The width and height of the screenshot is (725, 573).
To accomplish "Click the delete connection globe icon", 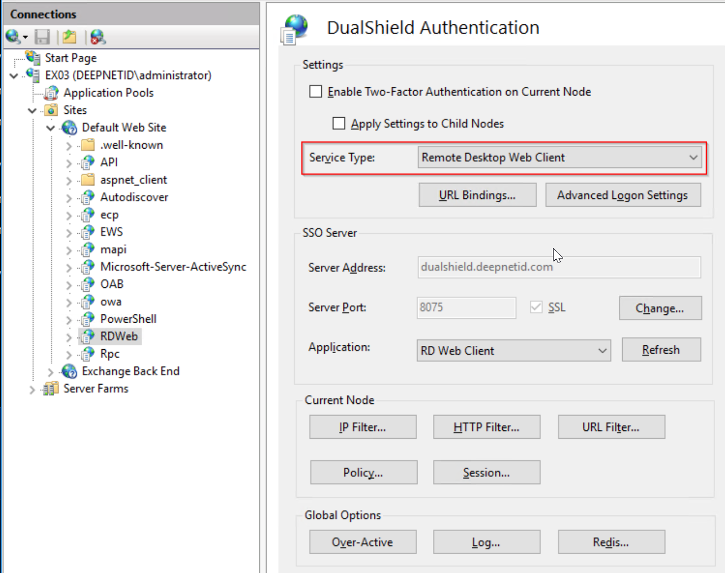I will [98, 37].
